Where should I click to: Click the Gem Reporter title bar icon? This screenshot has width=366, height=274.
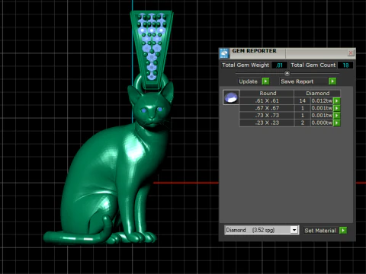224,53
